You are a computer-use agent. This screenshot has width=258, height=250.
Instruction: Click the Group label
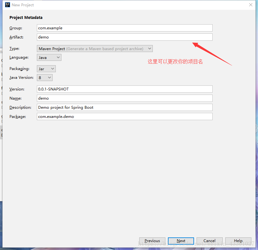pos(16,28)
